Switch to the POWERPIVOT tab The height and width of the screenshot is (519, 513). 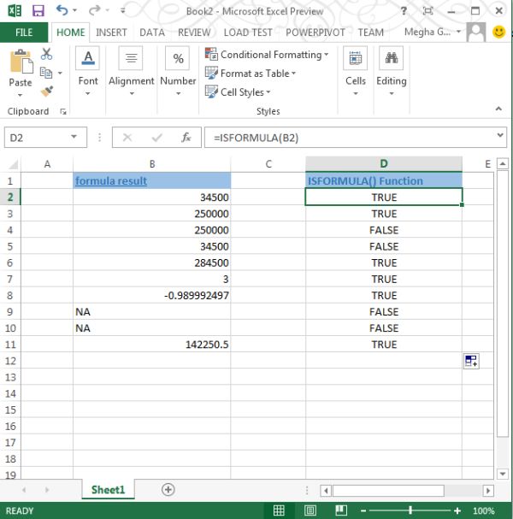315,32
